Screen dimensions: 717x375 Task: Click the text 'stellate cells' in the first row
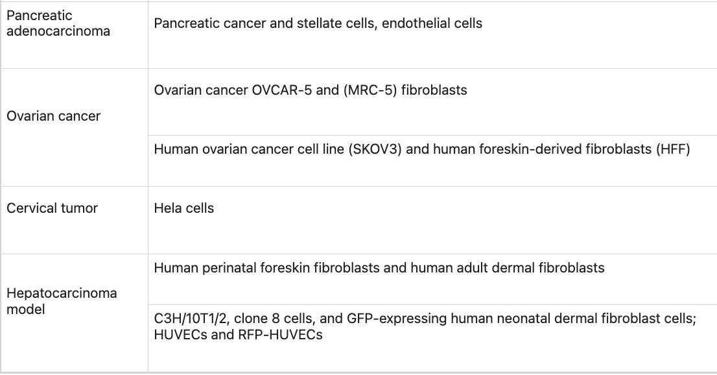pyautogui.click(x=337, y=23)
